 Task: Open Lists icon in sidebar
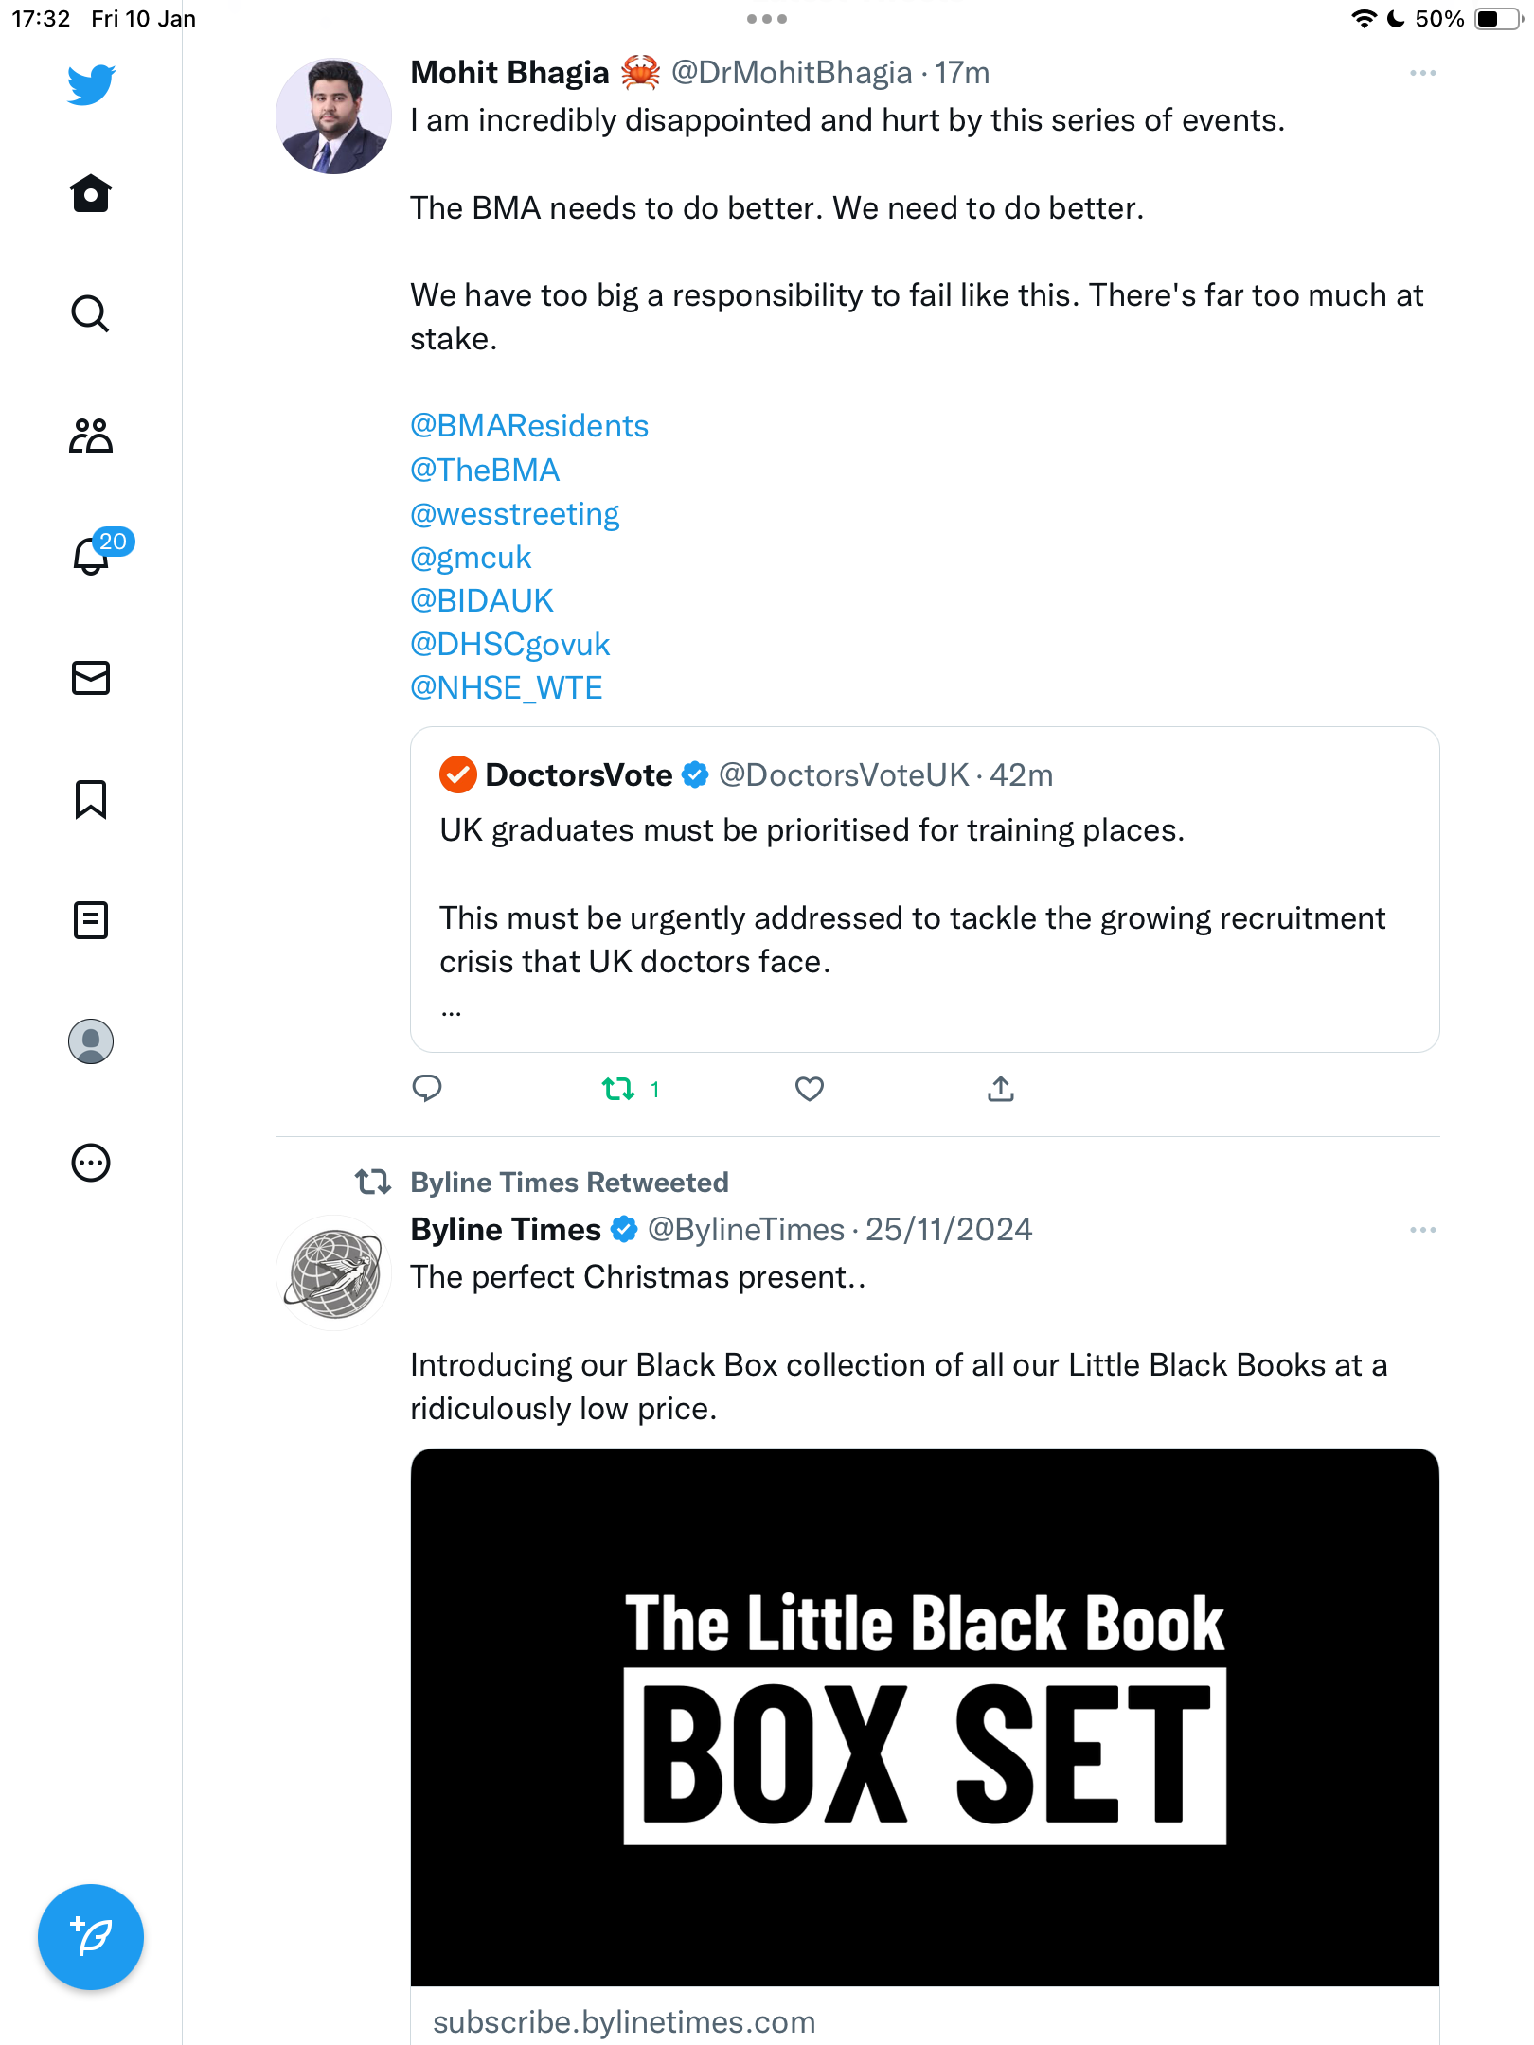tap(91, 920)
